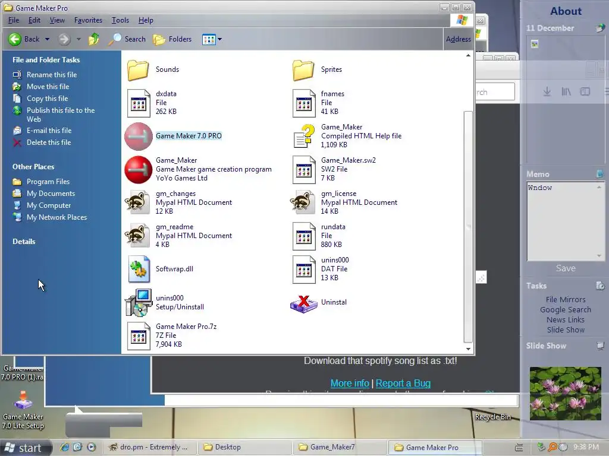Screen dimensions: 609x456
Task: Collapse the Other Places section header
Action: tap(33, 167)
